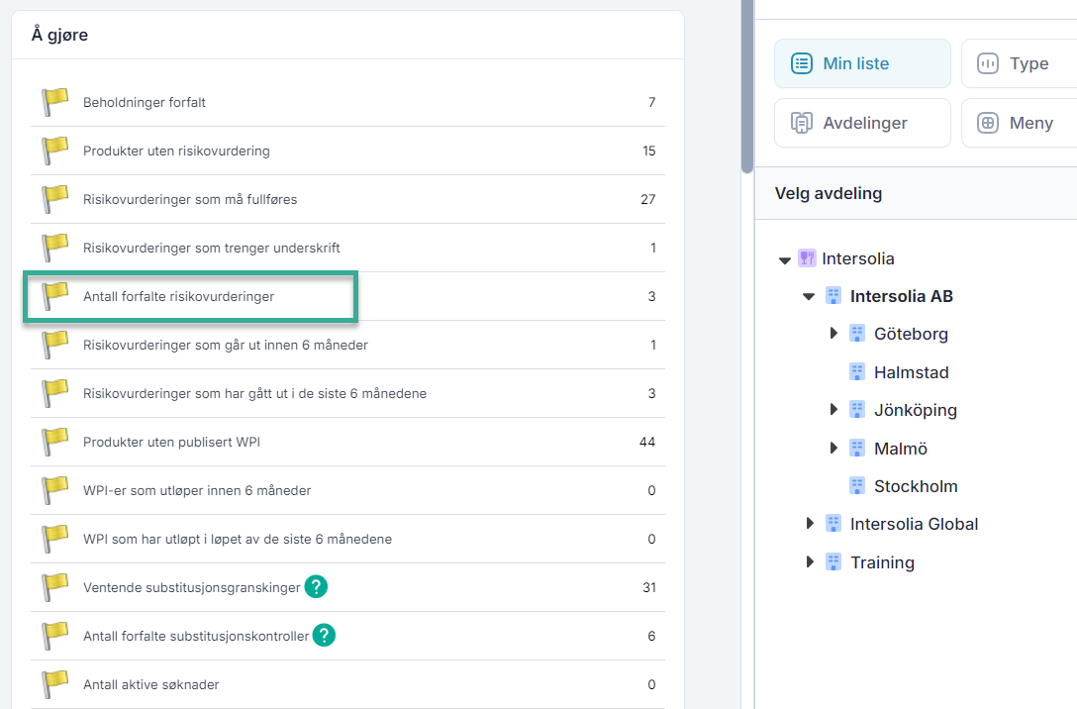The height and width of the screenshot is (709, 1077).
Task: Select Intersolia Global label in tree
Action: pyautogui.click(x=915, y=524)
